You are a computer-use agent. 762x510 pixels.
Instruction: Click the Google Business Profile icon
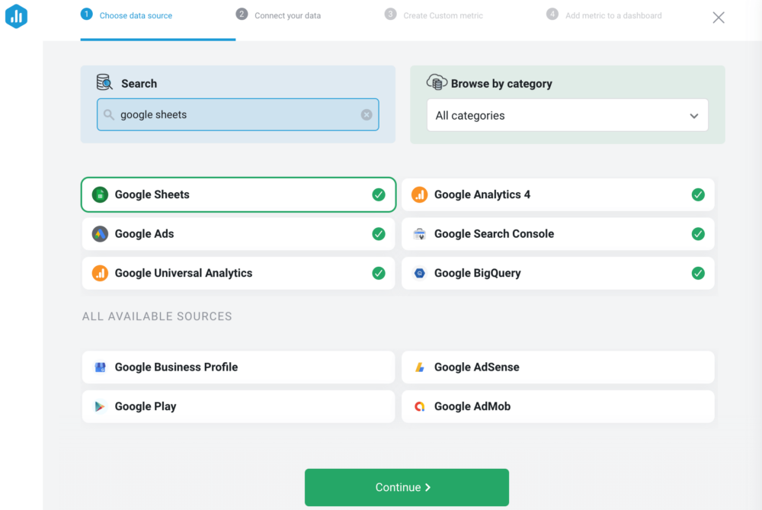[100, 367]
